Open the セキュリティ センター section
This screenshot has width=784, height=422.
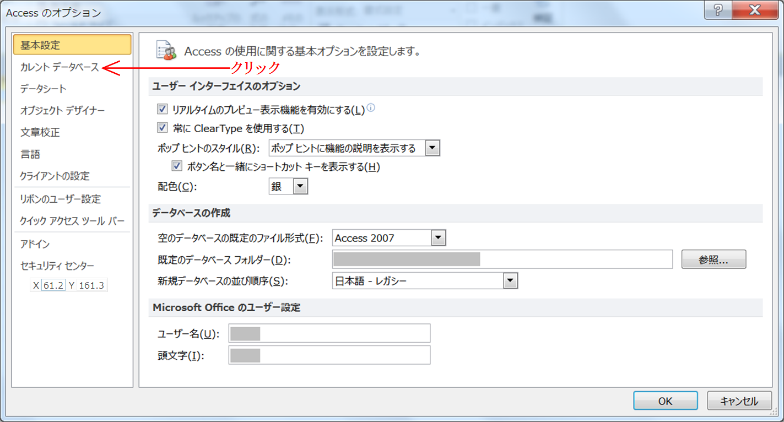57,266
